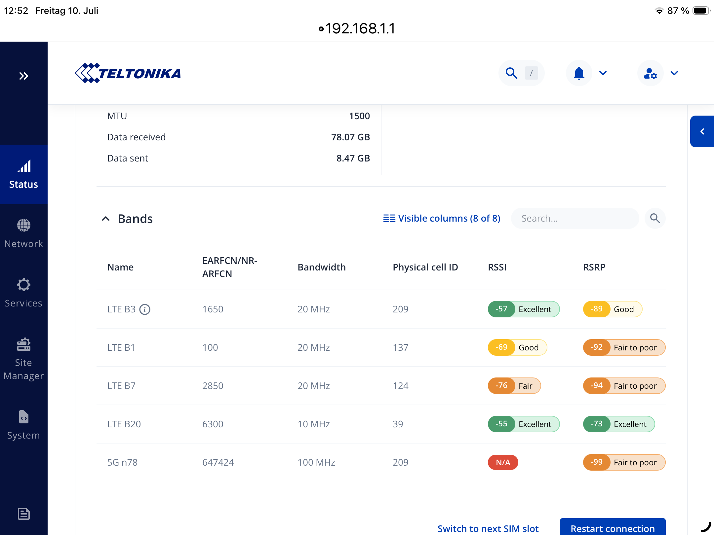Click the user settings profile icon
The width and height of the screenshot is (714, 535).
(x=650, y=73)
